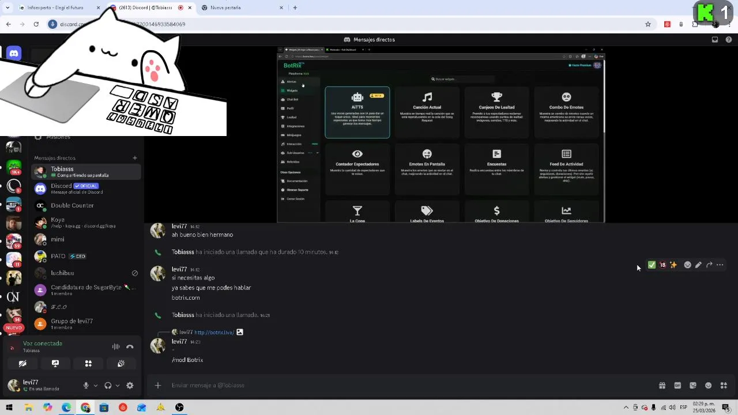The width and height of the screenshot is (738, 415).
Task: Open Discord home button in server bar
Action: [x=14, y=54]
